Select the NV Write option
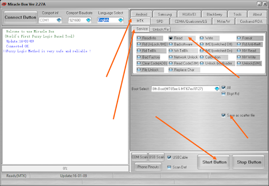This screenshot has width=269, height=186. coord(248,57)
